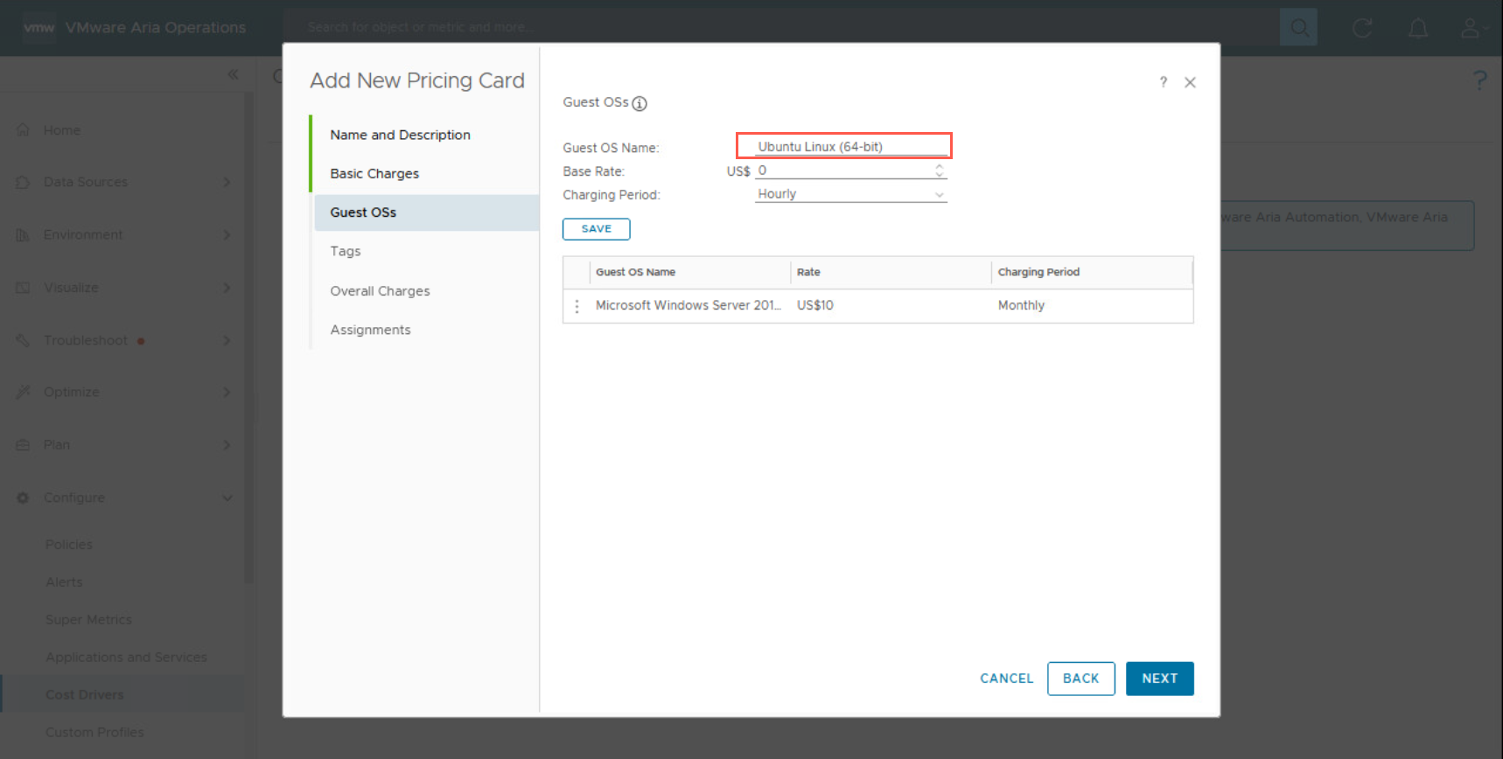Screen dimensions: 1503x759
Task: Switch to the Overall Charges step
Action: pyautogui.click(x=380, y=291)
